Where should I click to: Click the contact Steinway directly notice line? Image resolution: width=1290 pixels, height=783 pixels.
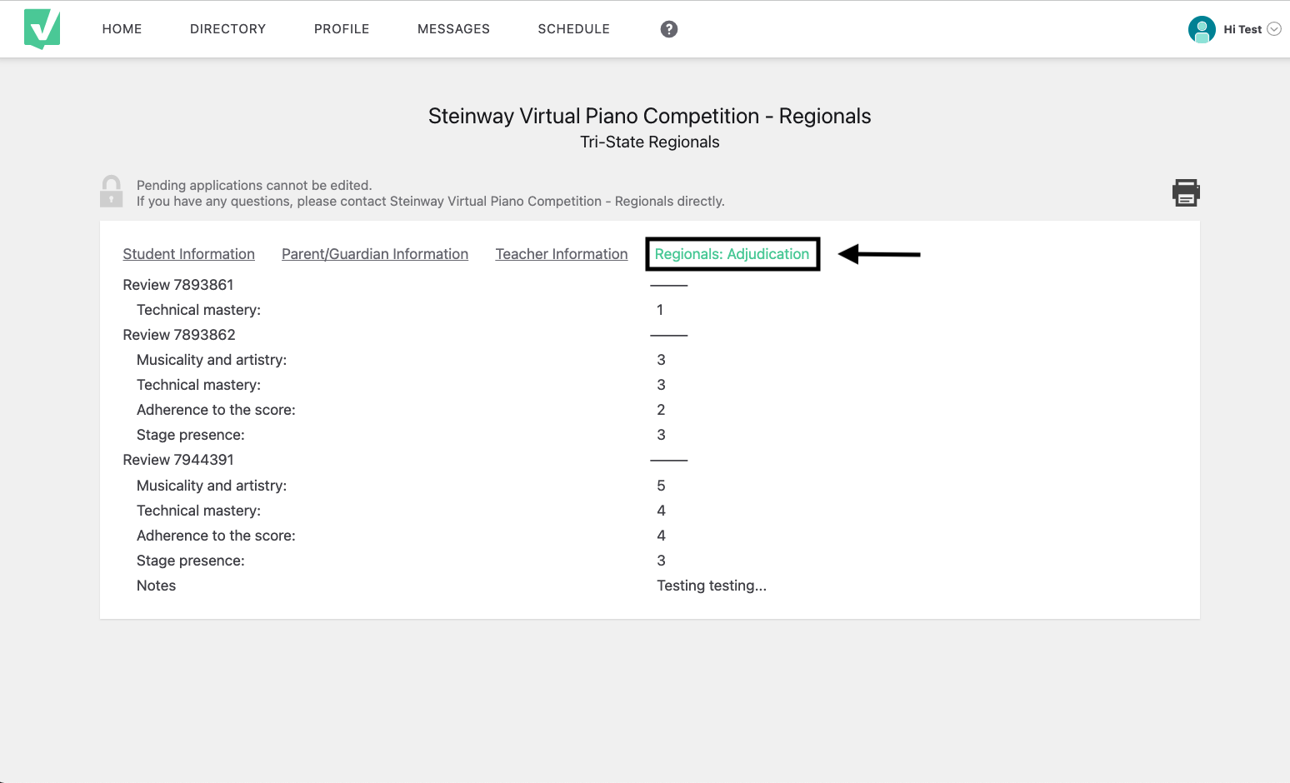(x=431, y=201)
